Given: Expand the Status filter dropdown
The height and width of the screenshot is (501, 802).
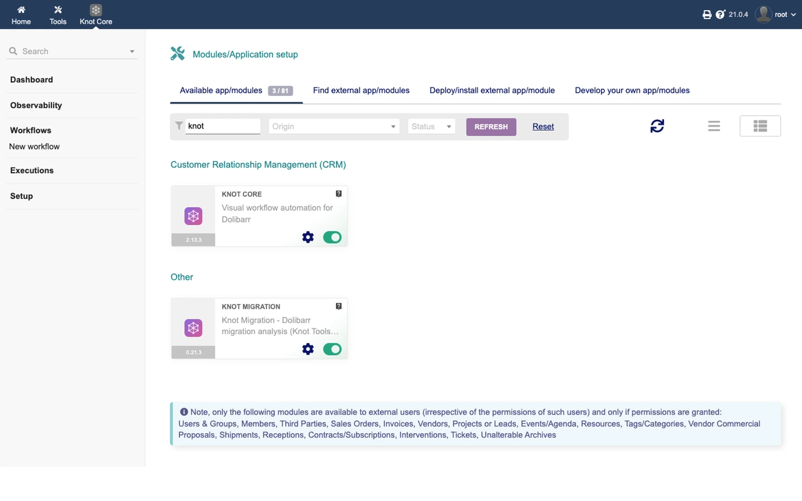Looking at the screenshot, I should (x=432, y=126).
